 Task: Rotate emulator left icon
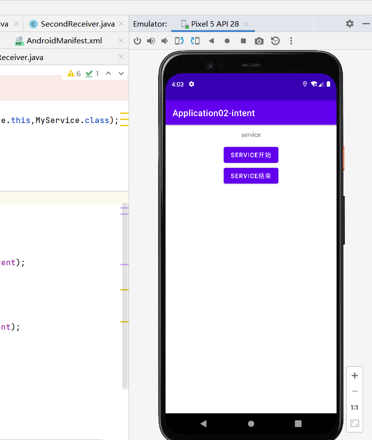[x=179, y=41]
